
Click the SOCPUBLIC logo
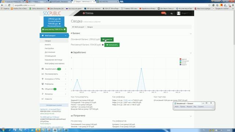[52, 13]
